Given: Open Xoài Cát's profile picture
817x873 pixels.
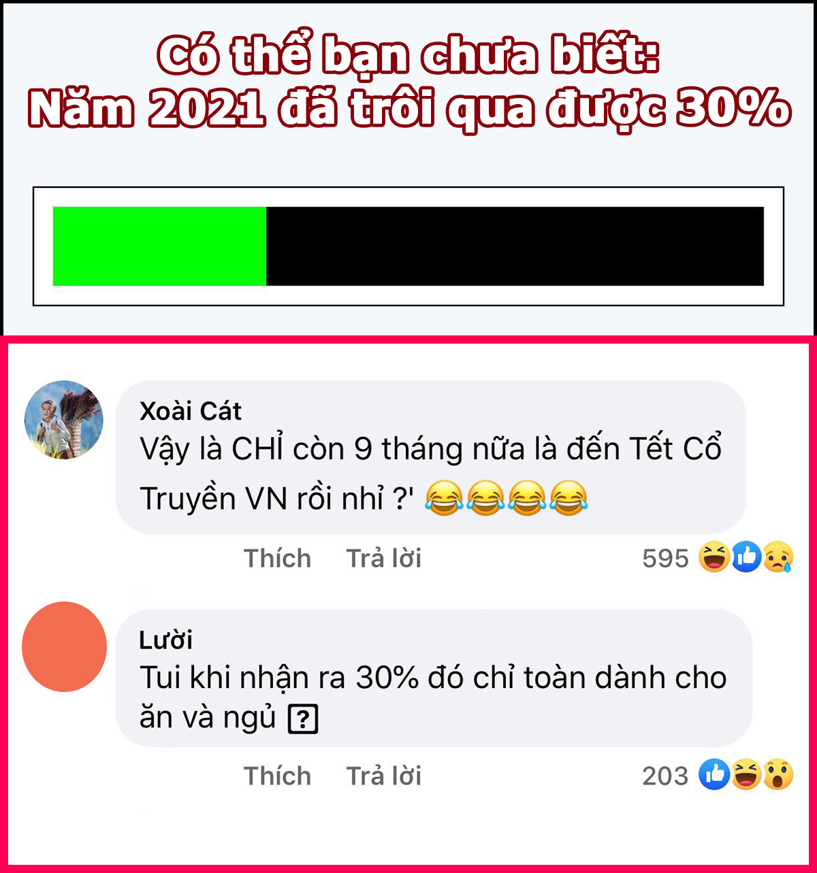Looking at the screenshot, I should pos(64,420).
